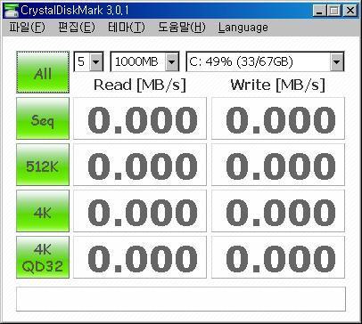
Task: Click the Write [MB/s] column header
Action: 278,85
